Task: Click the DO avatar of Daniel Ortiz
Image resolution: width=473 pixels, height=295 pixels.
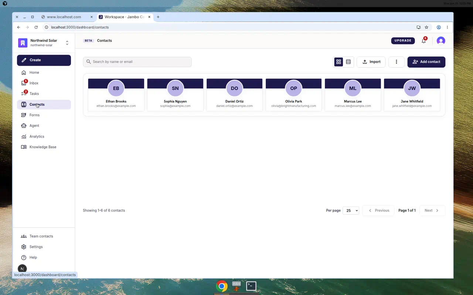Action: [x=234, y=88]
